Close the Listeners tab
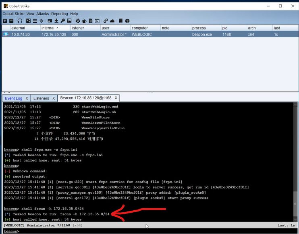This screenshot has height=234, width=299. click(54, 98)
